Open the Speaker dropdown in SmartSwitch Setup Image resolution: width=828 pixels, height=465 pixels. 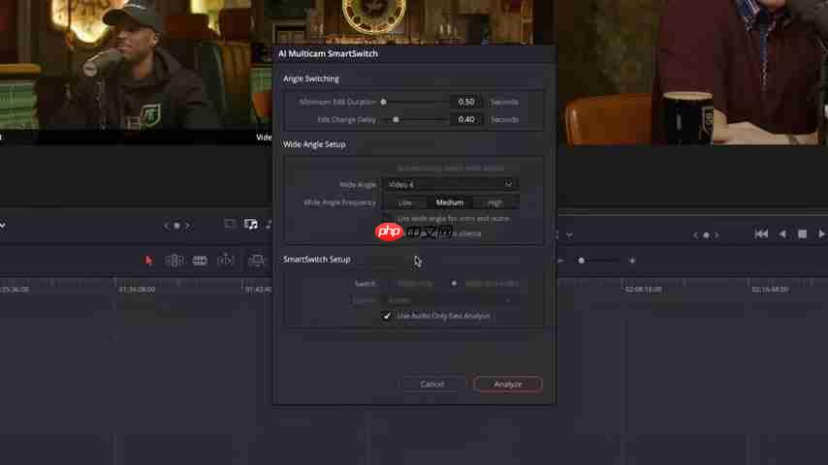451,299
